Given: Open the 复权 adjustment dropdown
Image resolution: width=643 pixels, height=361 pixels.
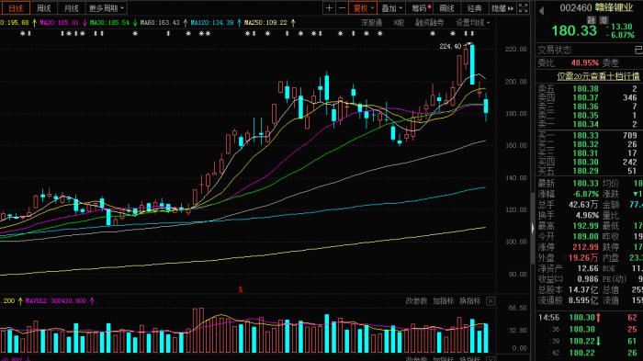Looking at the screenshot, I should [x=363, y=8].
